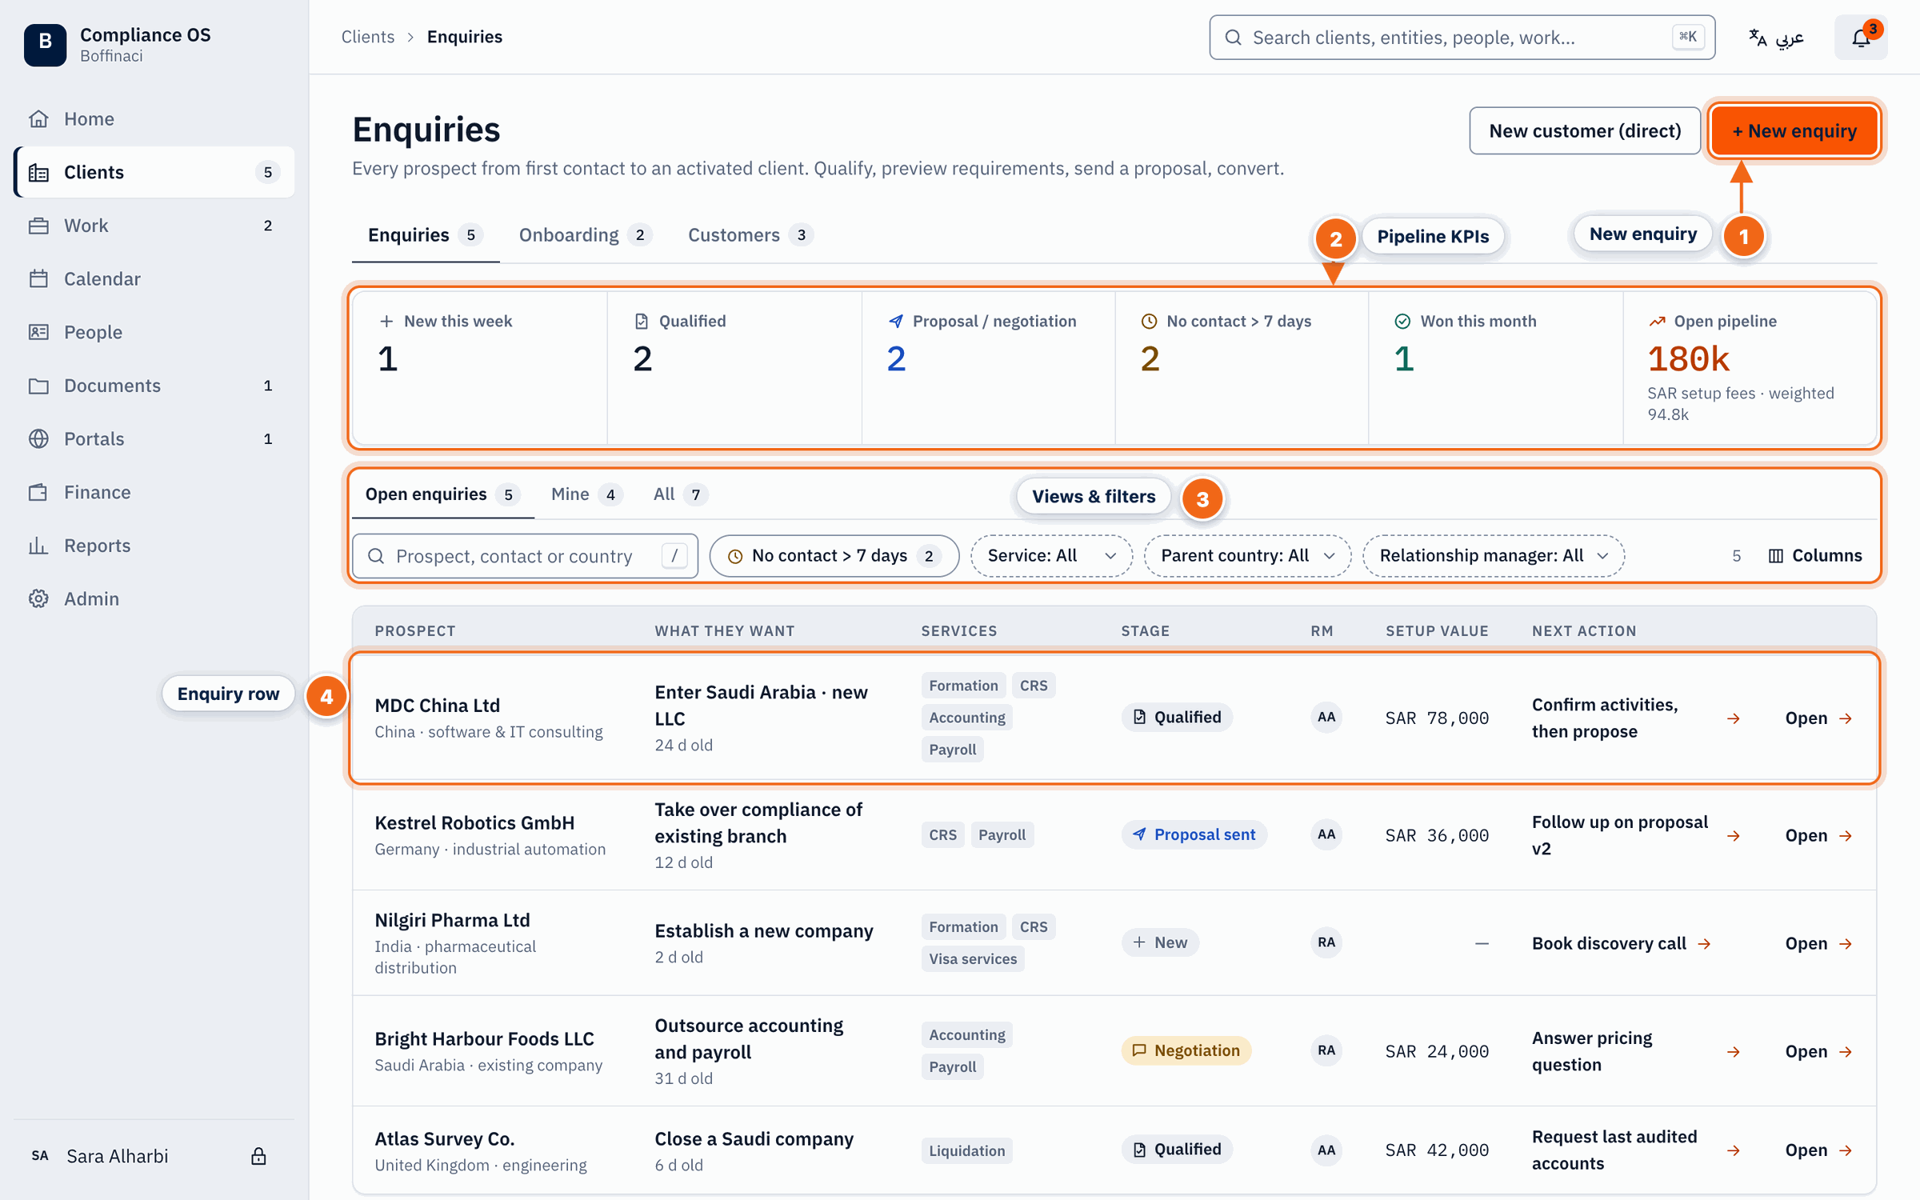
Task: Click the New customer (direct) button
Action: point(1585,131)
